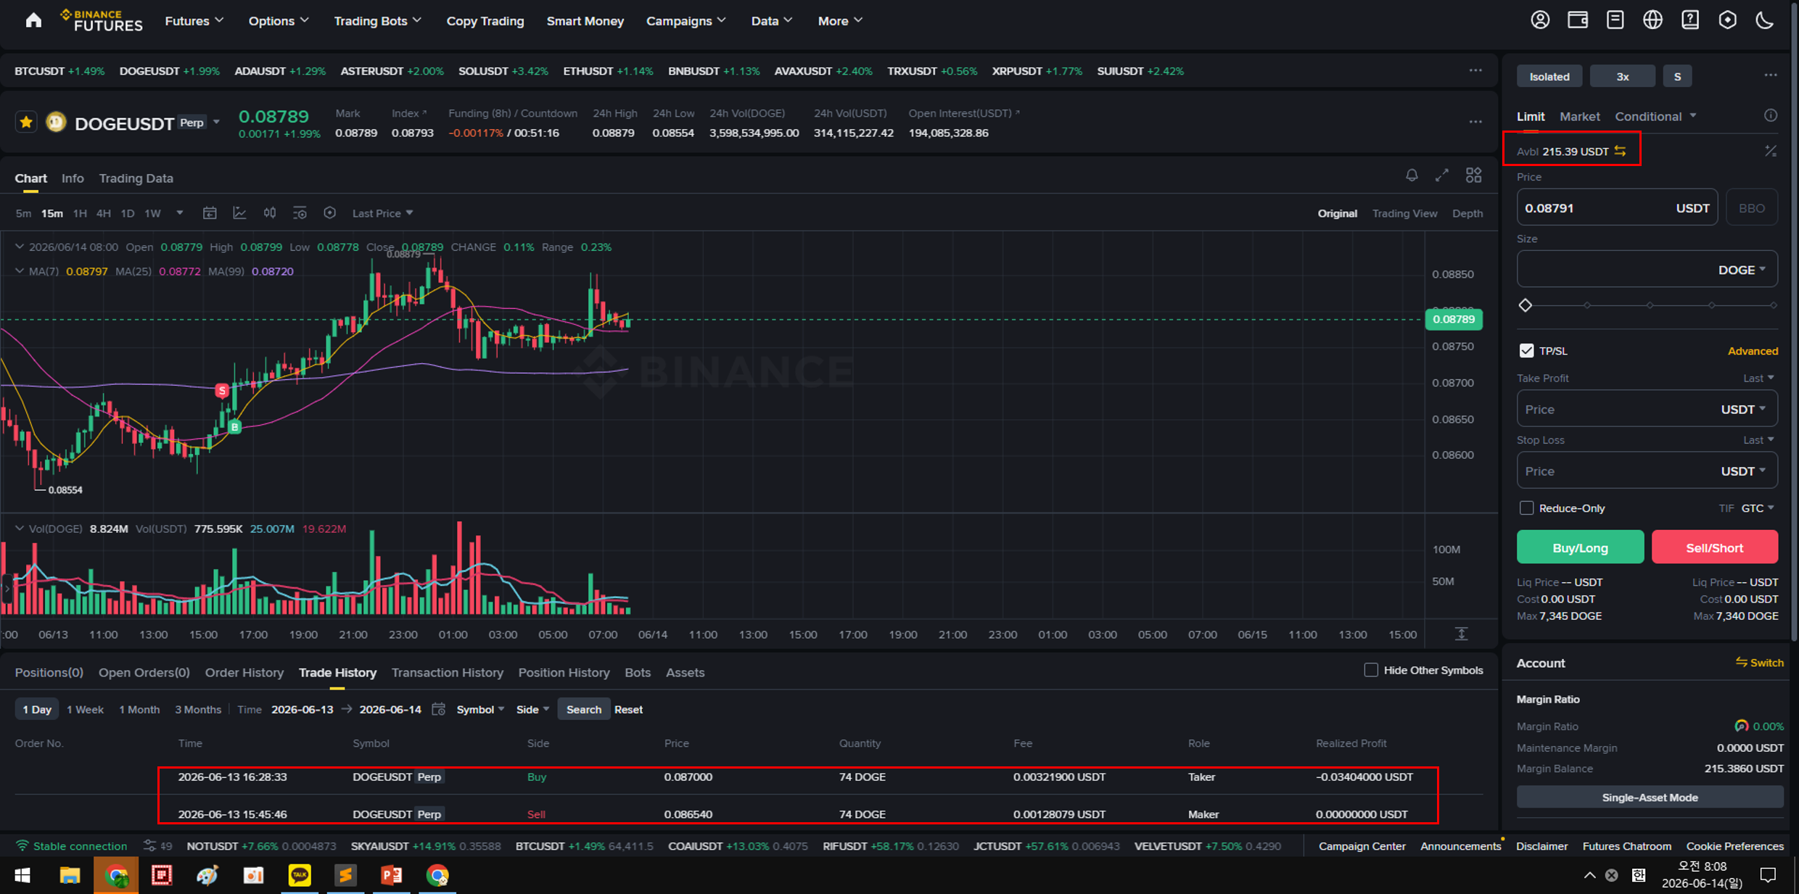Open the orders document icon

point(1615,20)
